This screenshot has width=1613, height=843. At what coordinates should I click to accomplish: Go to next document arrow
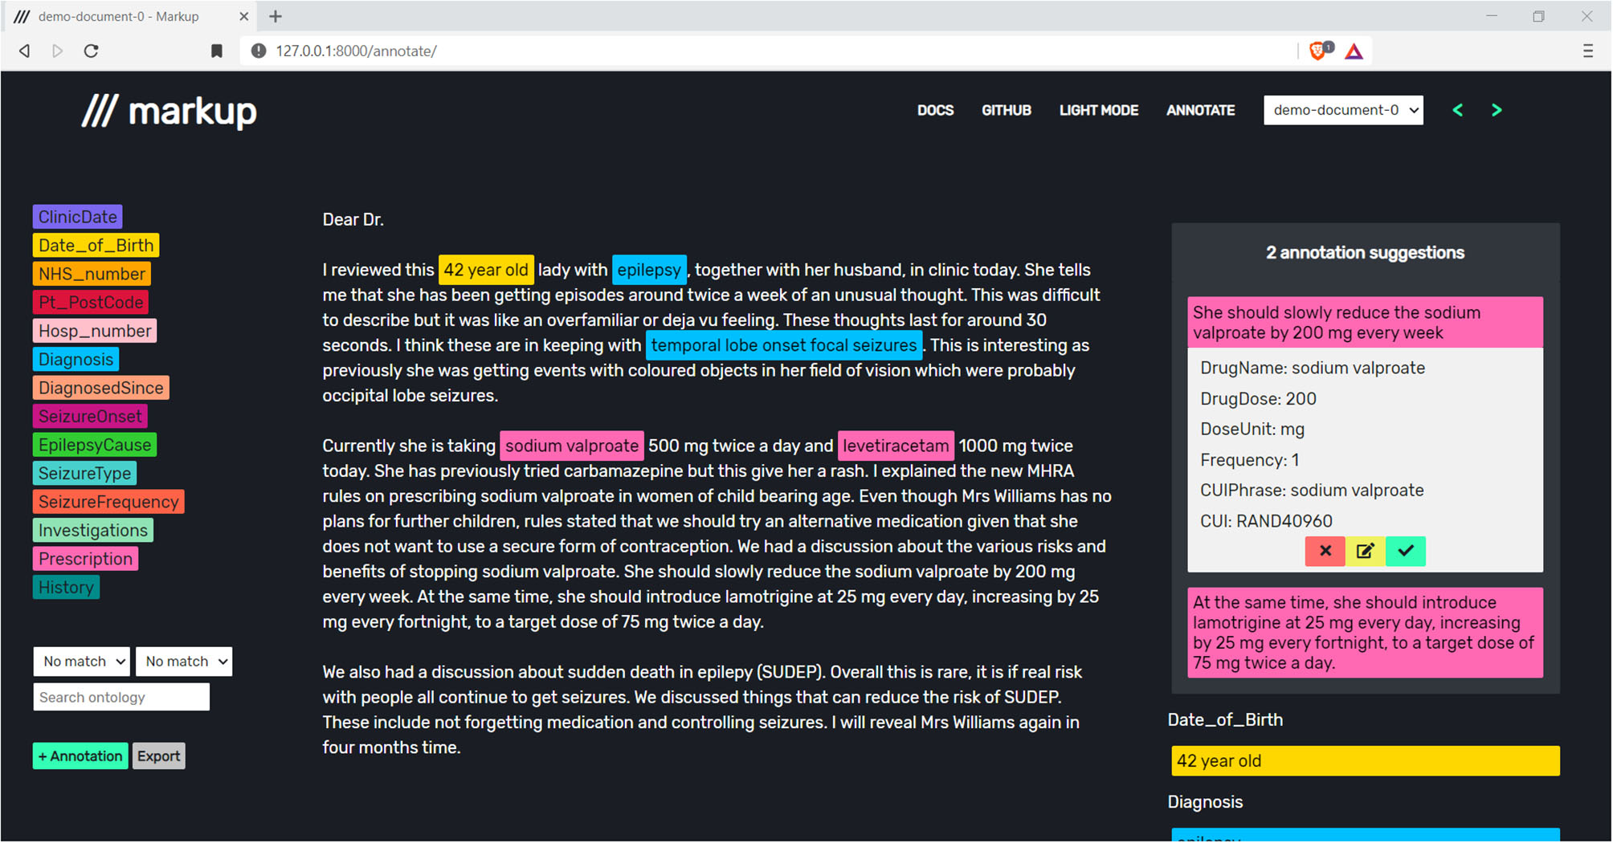(1497, 110)
